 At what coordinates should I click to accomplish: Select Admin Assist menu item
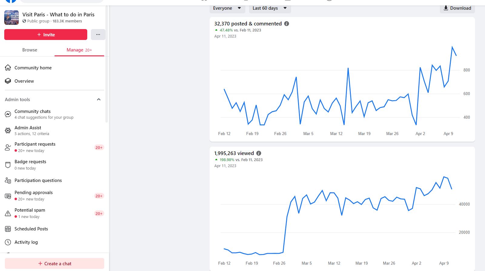tap(55, 131)
